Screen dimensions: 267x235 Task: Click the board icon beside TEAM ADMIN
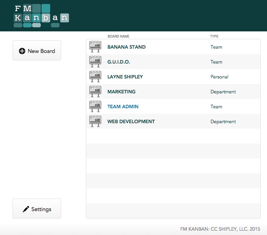pos(95,106)
